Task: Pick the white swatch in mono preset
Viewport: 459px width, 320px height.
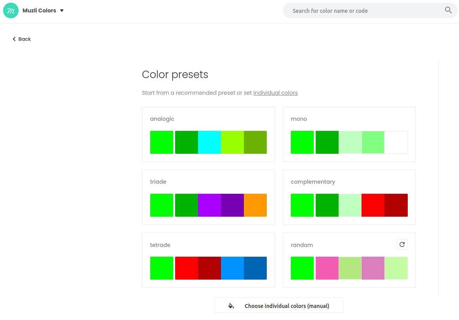Action: (x=396, y=142)
